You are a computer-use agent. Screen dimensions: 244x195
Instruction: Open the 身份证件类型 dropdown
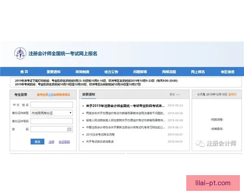tap(52, 113)
